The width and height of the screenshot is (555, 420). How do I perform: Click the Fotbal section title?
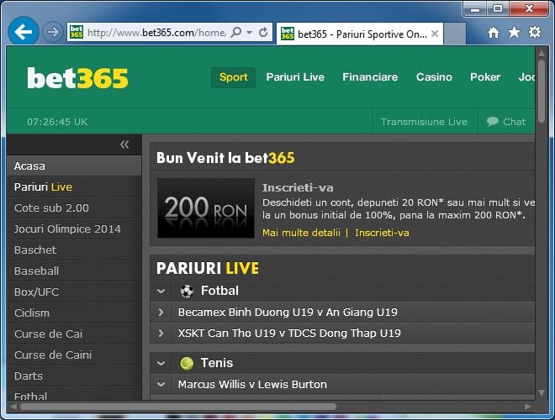(219, 291)
